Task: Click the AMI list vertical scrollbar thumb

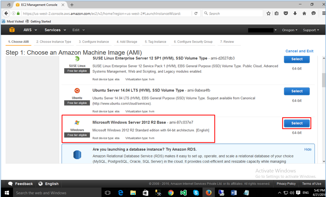Action: coord(324,80)
